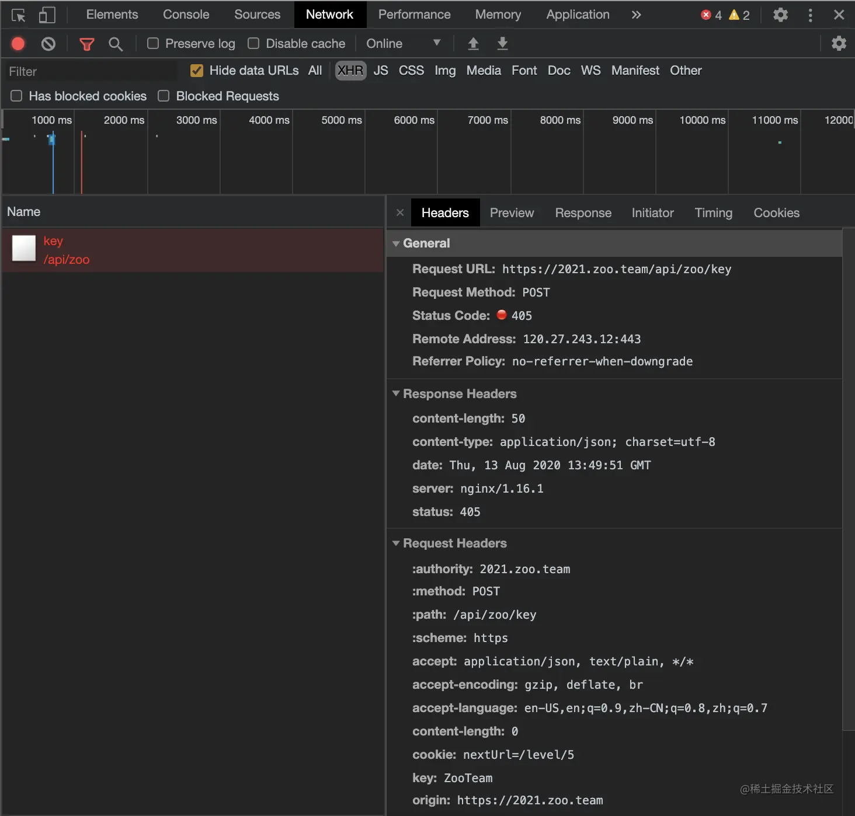Open the red error count indicator
This screenshot has height=816, width=855.
coord(711,15)
